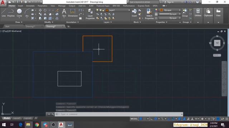Open Layer Properties manager
Viewport: 229px width, 128px height.
(x=90, y=14)
